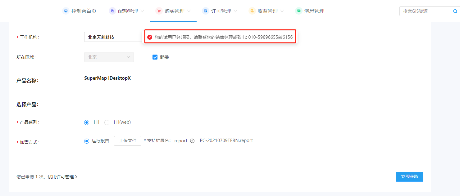460x196 pixels.
Task: Click the red error icon in the alert
Action: tap(150, 37)
